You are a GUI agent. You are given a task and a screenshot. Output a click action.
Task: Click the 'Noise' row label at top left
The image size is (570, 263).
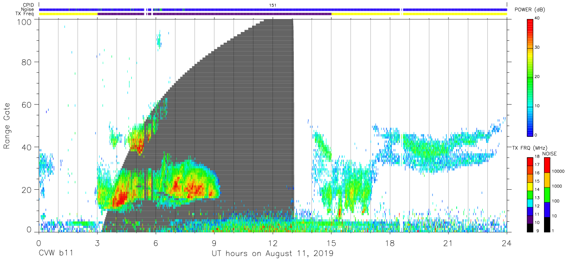pos(28,9)
